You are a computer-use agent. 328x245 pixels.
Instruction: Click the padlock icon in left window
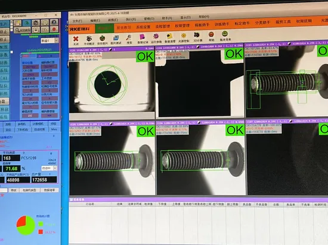tap(36, 30)
